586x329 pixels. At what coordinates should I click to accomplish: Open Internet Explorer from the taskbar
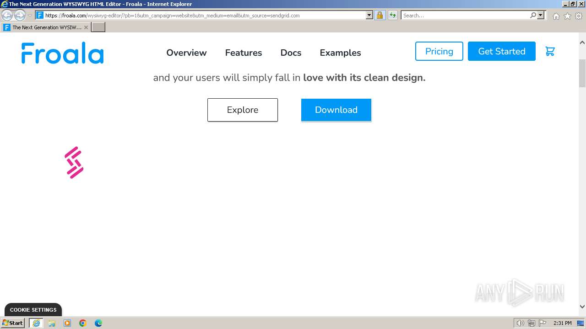pyautogui.click(x=36, y=323)
